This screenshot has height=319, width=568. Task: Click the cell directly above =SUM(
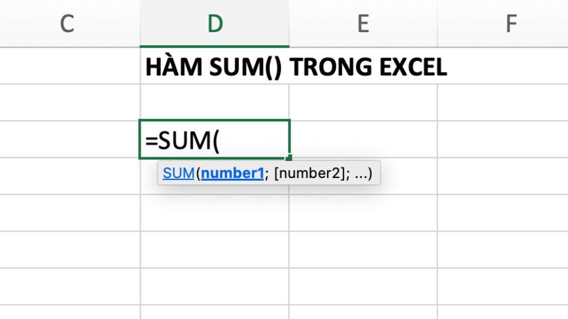pyautogui.click(x=214, y=101)
